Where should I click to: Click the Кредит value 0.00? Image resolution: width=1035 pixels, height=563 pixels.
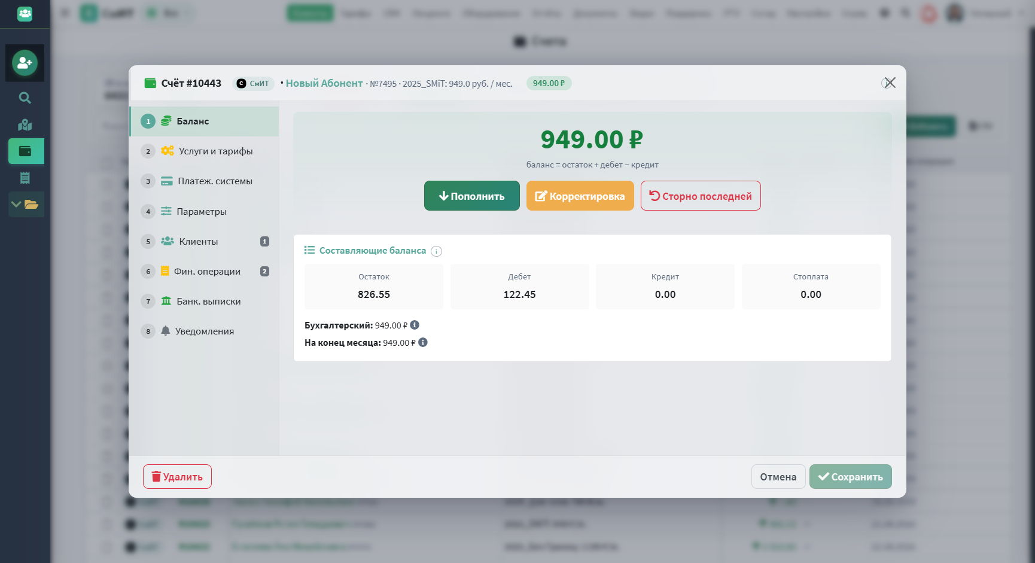(x=665, y=294)
